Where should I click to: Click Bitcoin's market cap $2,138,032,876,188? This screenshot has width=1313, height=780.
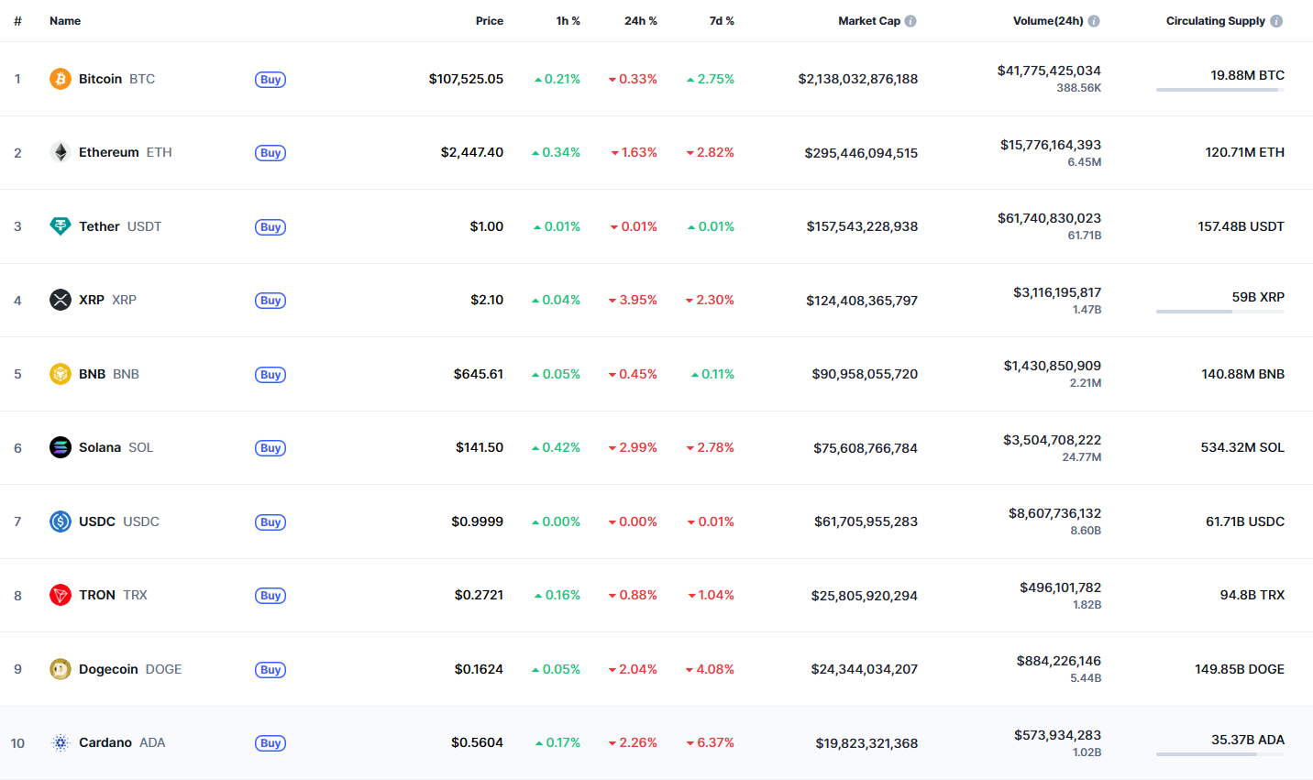point(858,79)
